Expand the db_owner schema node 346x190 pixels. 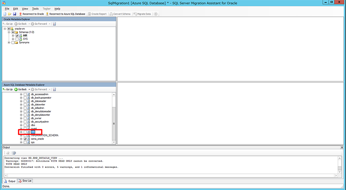pyautogui.click(x=21, y=118)
